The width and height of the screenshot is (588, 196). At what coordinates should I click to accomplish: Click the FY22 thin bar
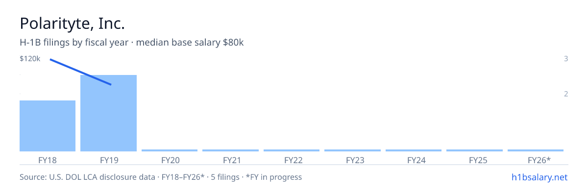click(292, 150)
